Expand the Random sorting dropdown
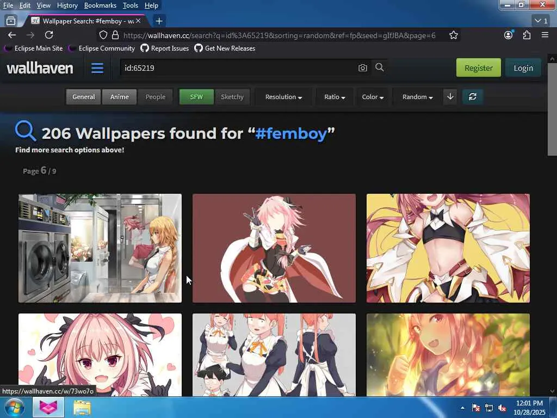 [417, 97]
